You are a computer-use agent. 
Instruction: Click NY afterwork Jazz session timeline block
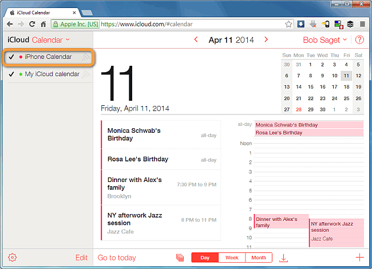[337, 233]
